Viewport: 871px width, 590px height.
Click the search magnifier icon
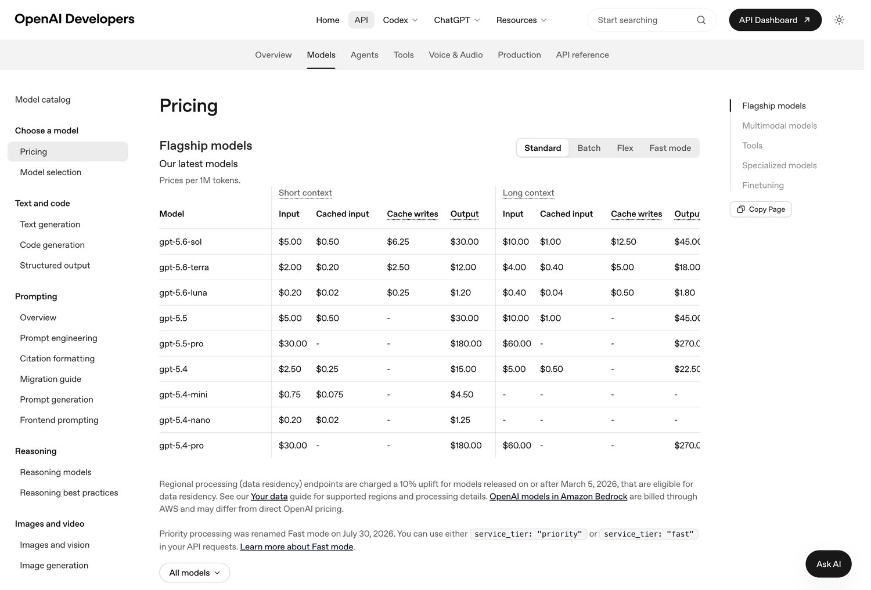tap(701, 20)
